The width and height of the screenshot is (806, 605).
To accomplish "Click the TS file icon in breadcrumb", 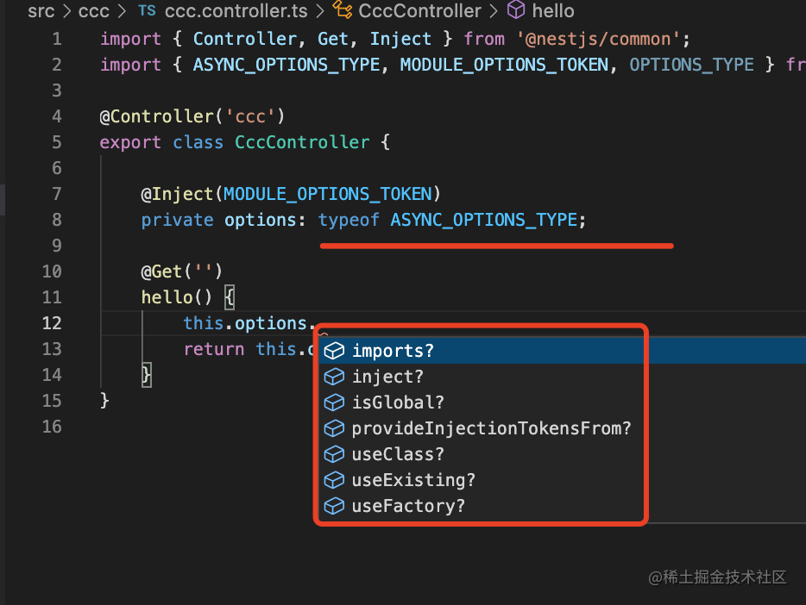I will [x=148, y=11].
